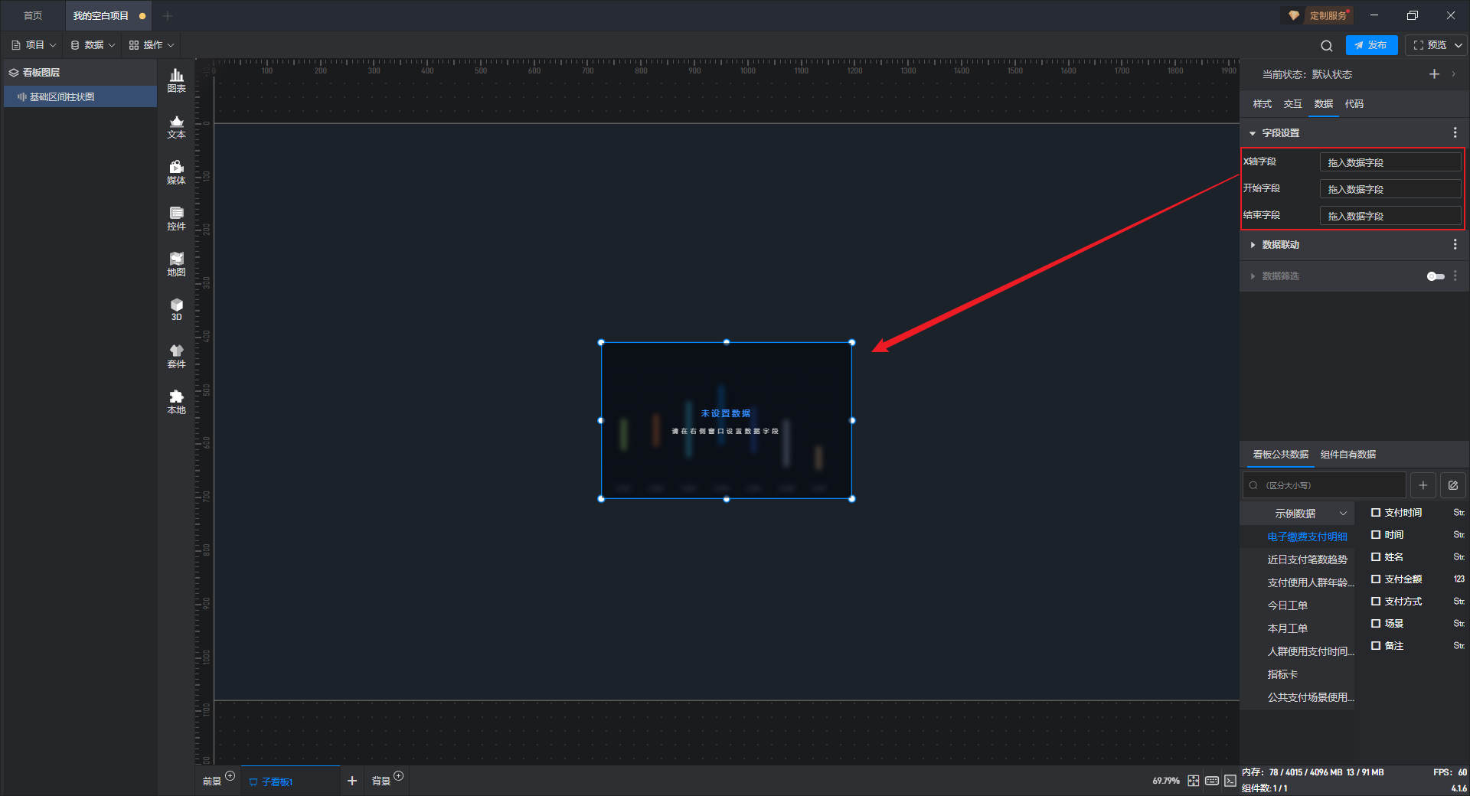Open the 3D component library

[176, 309]
